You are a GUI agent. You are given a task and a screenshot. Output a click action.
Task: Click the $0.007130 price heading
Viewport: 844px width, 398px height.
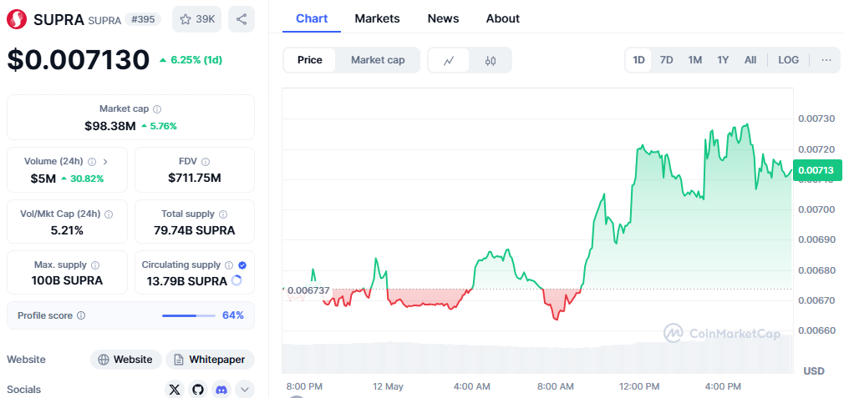78,59
